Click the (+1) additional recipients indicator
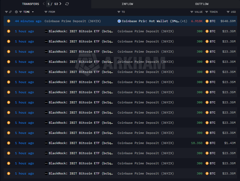The height and width of the screenshot is (181, 240). 184,21
